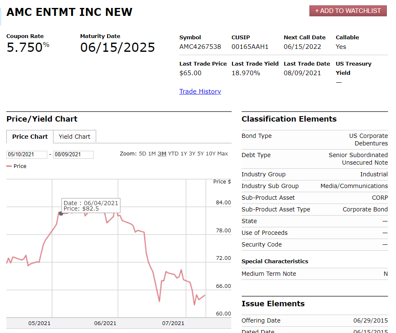Zoom chart to YTD
Viewport: 396px width, 333px height.
pos(173,154)
